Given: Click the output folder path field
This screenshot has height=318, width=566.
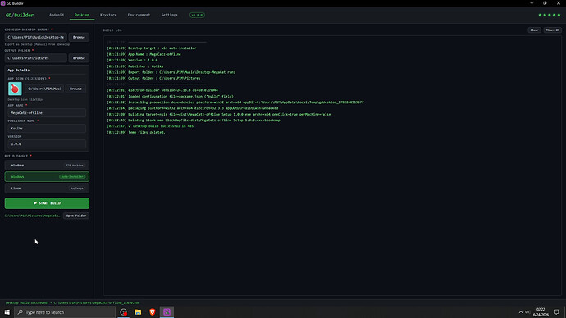Looking at the screenshot, I should point(36,58).
